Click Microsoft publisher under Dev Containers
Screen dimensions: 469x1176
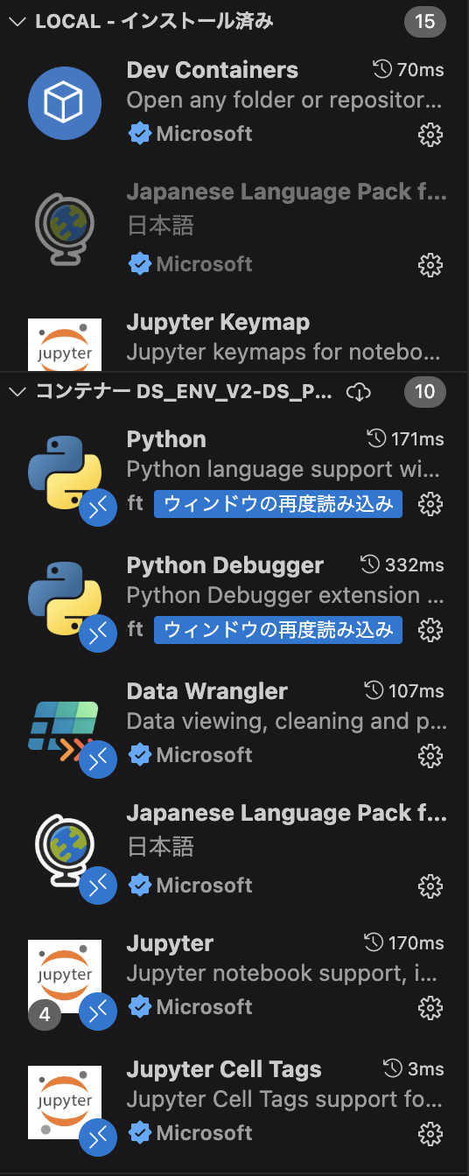(204, 134)
